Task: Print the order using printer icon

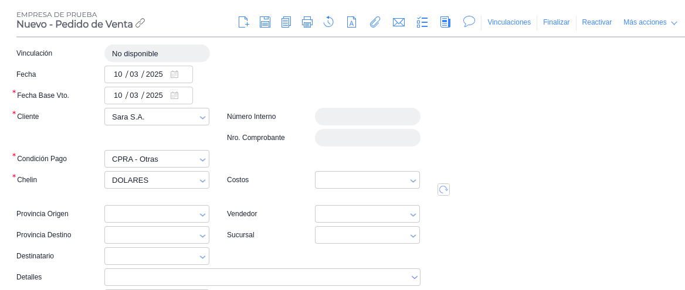Action: click(x=307, y=22)
